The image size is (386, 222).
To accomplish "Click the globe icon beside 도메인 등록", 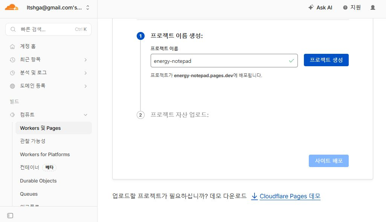I will coord(12,86).
